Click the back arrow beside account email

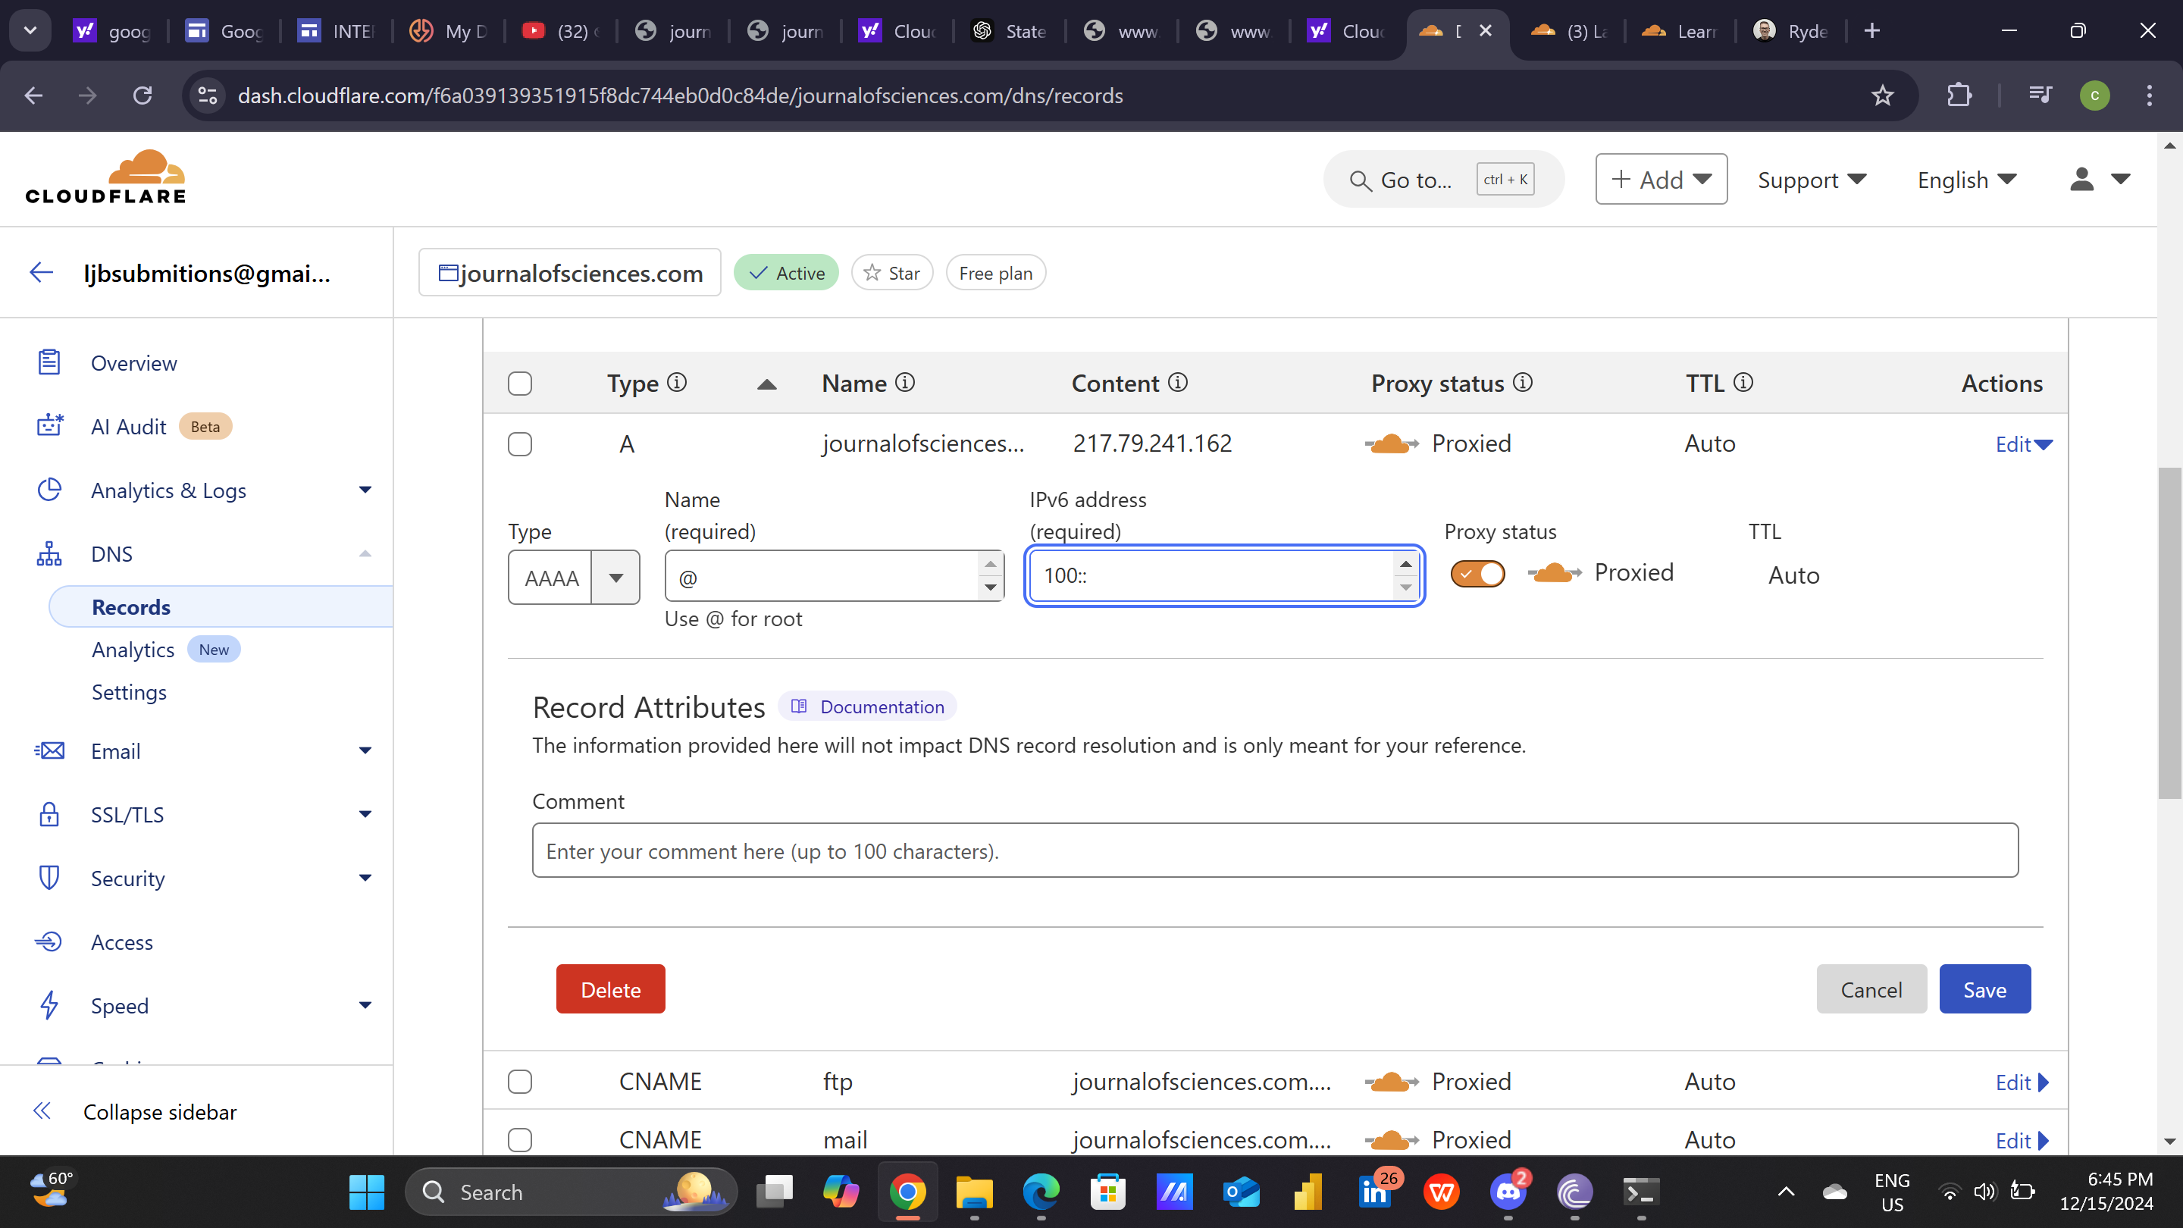click(x=42, y=273)
